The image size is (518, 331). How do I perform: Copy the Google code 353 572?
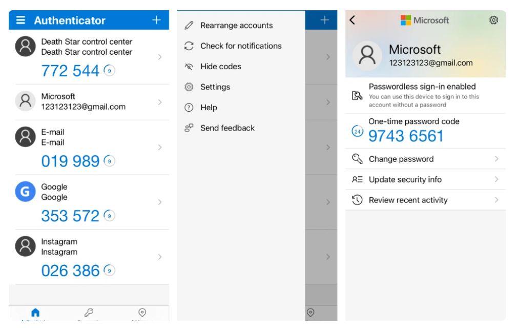pyautogui.click(x=70, y=216)
